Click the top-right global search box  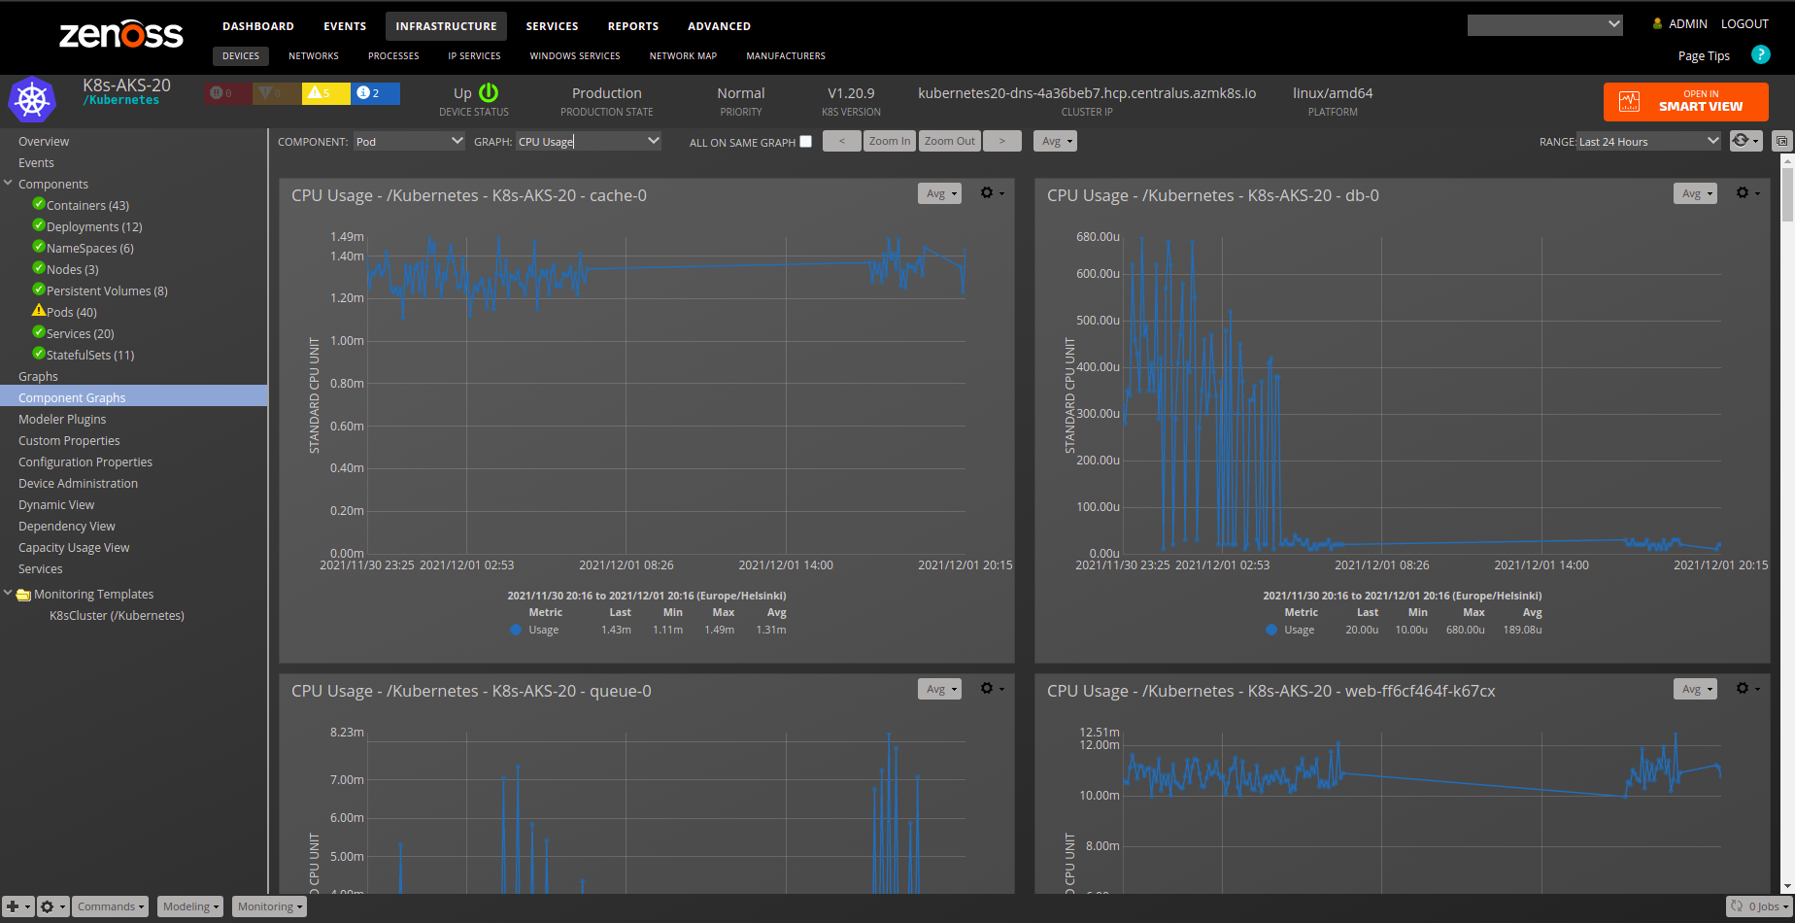(1544, 24)
